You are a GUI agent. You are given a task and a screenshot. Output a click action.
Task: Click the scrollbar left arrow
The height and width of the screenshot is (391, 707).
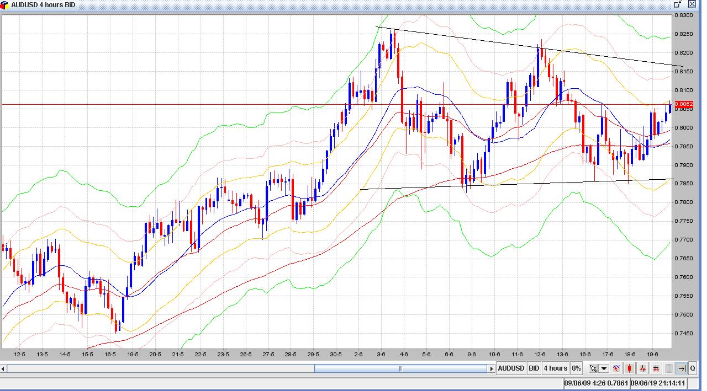4,368
